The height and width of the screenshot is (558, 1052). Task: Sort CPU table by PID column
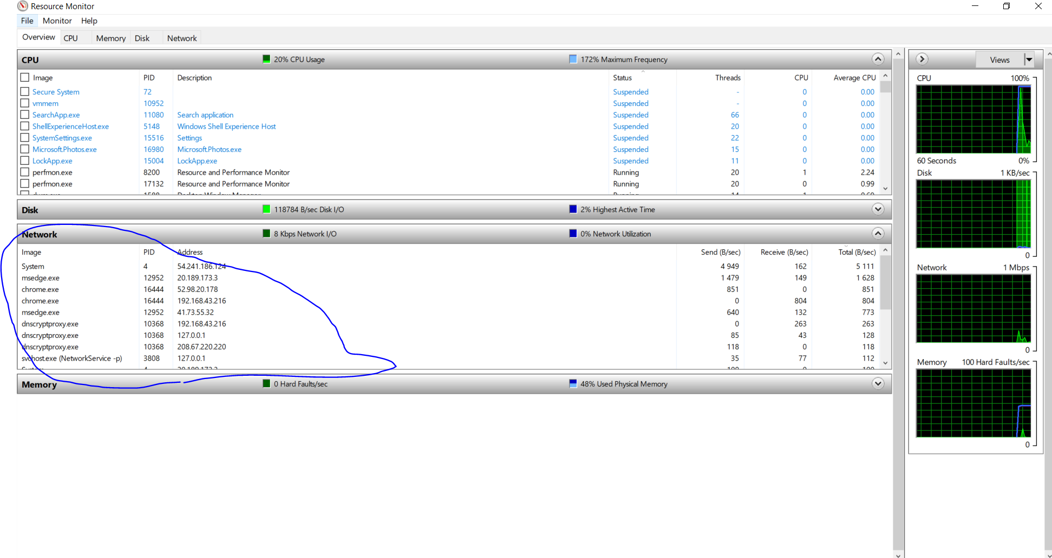coord(156,78)
